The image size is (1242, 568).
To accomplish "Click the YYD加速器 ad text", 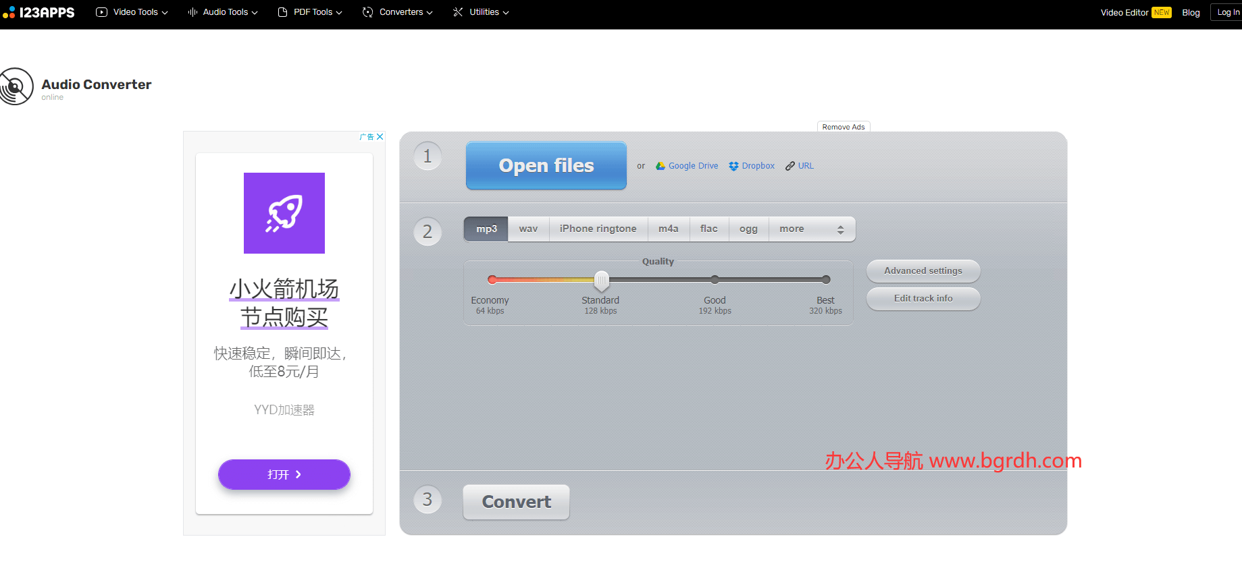I will coord(284,410).
